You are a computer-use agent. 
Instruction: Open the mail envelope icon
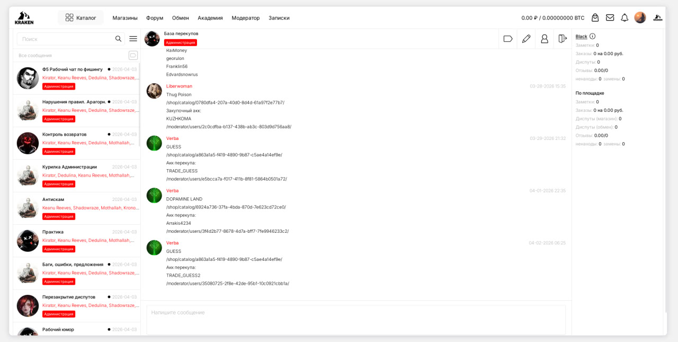[x=610, y=17]
